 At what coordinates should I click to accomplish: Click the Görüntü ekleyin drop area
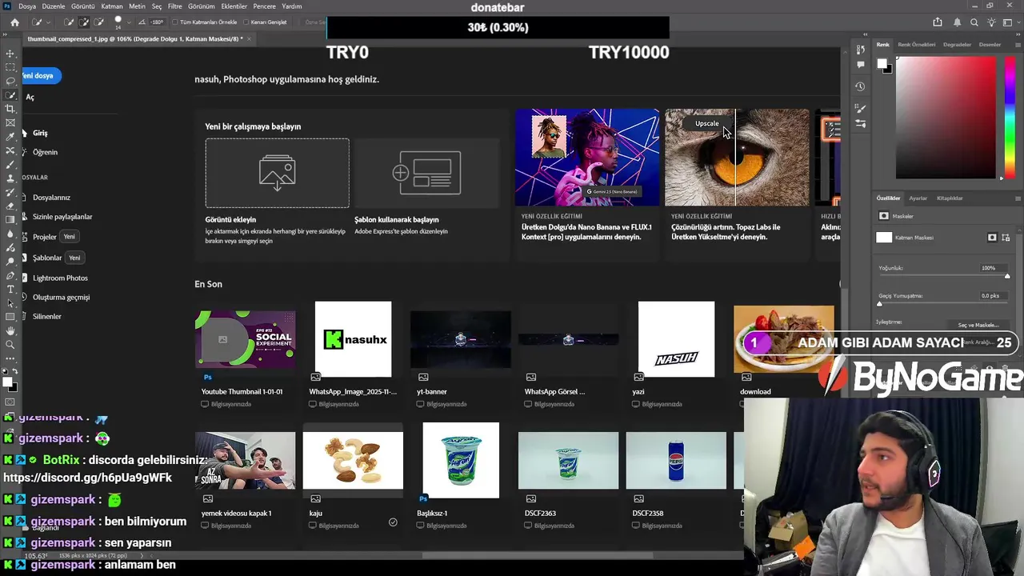(277, 173)
